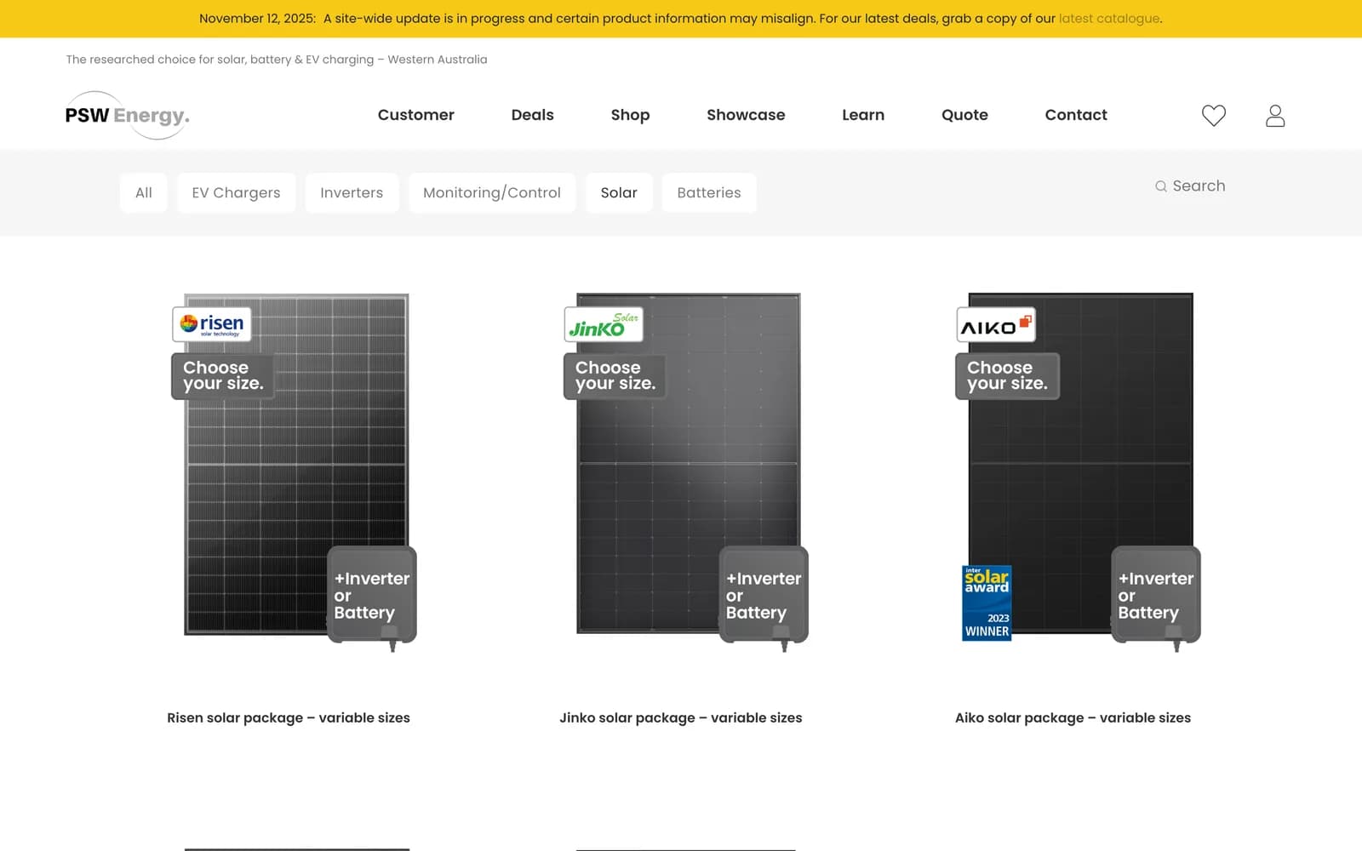Open the Shop menu item
This screenshot has height=851, width=1362.
click(x=630, y=115)
